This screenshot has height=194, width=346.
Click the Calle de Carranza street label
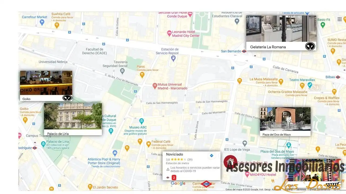pyautogui.click(x=285, y=70)
